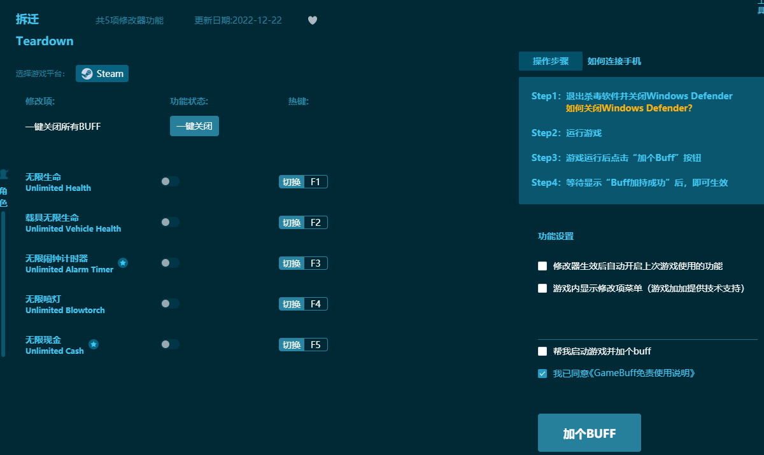Click the 无限喷灯 Unlimited Blowtorch label
The width and height of the screenshot is (764, 455).
pos(65,304)
